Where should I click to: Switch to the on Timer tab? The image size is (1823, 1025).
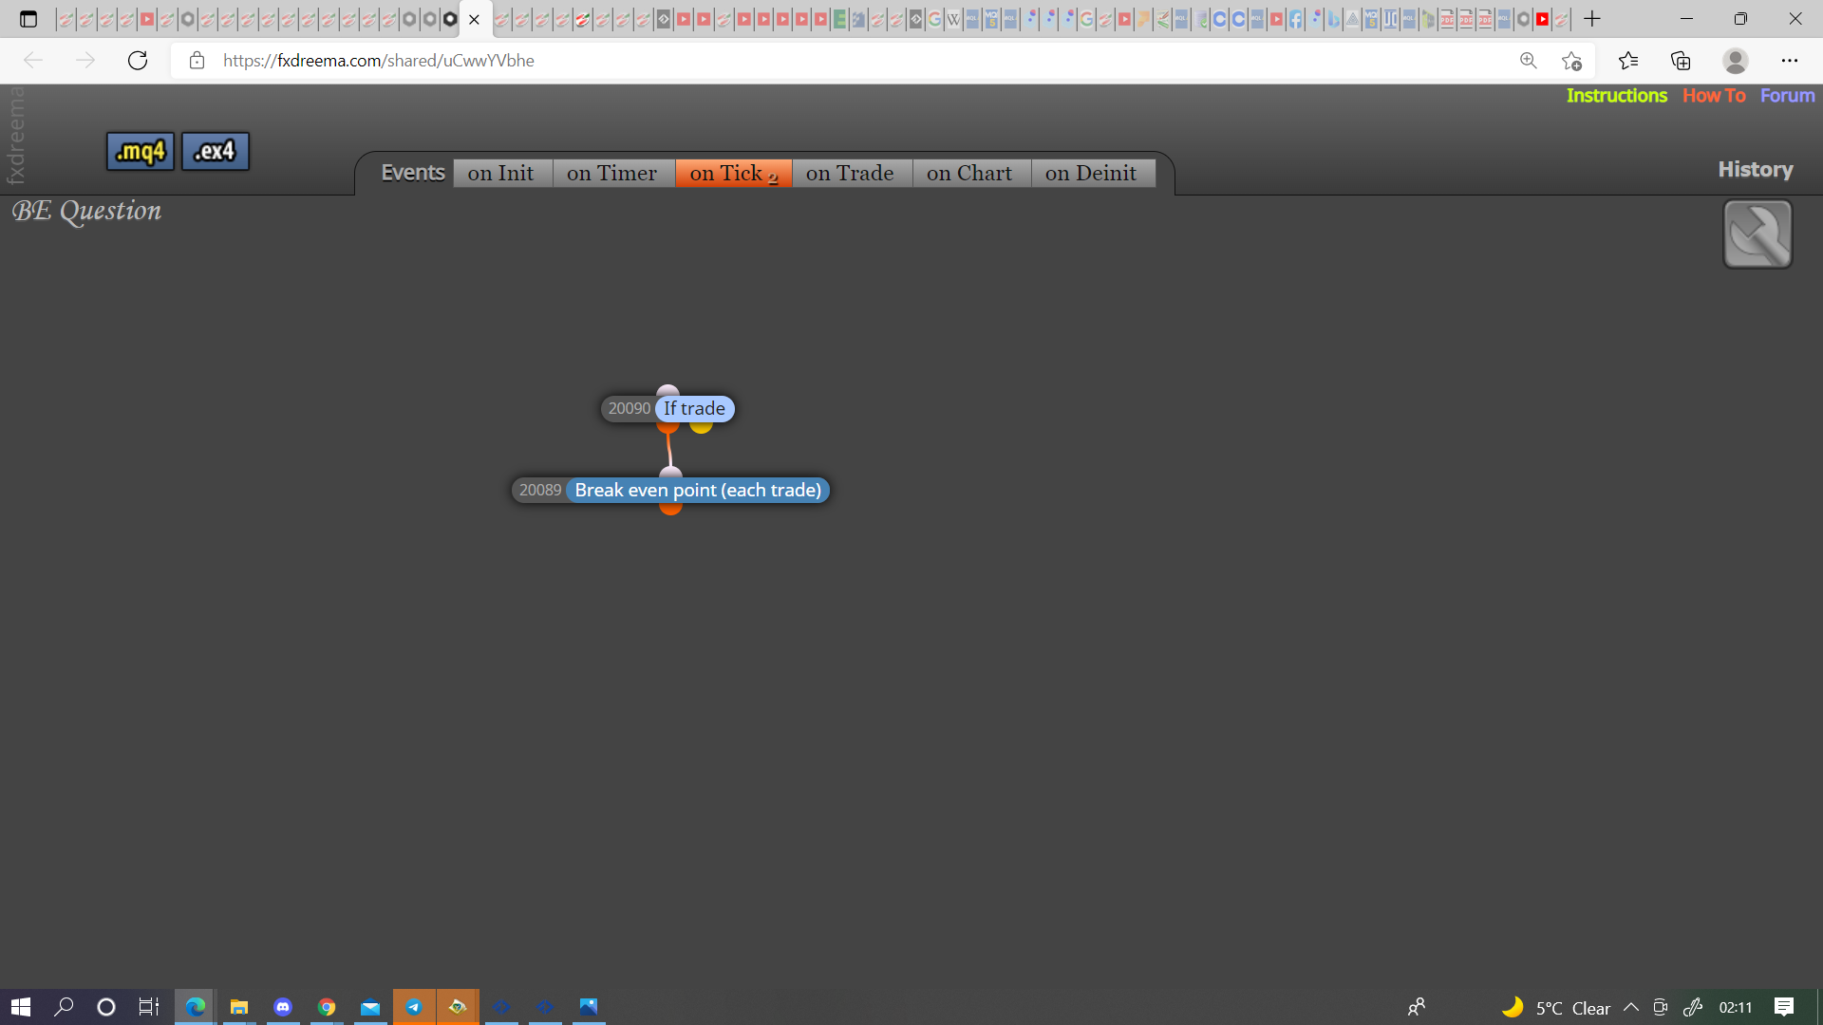tap(612, 173)
